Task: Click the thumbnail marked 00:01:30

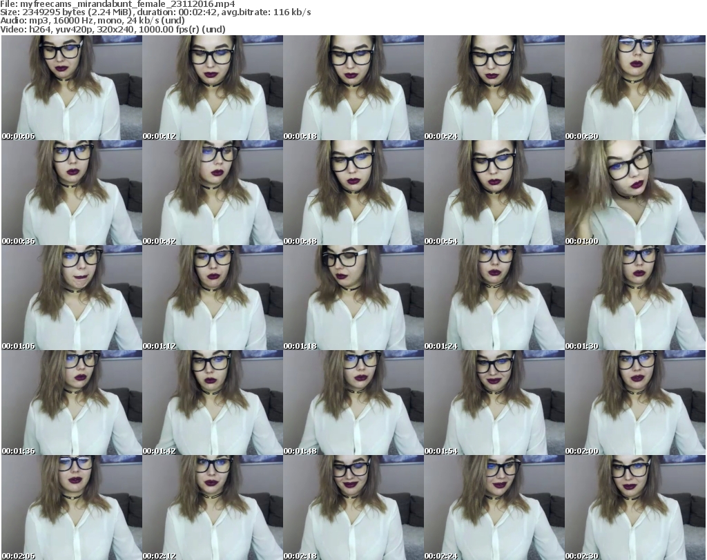Action: click(x=635, y=298)
